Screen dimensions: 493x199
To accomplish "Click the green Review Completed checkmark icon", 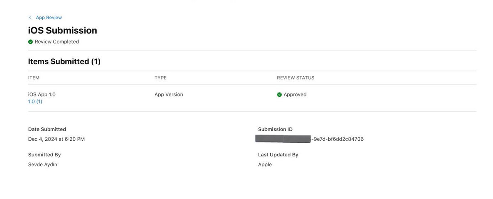I will (30, 42).
